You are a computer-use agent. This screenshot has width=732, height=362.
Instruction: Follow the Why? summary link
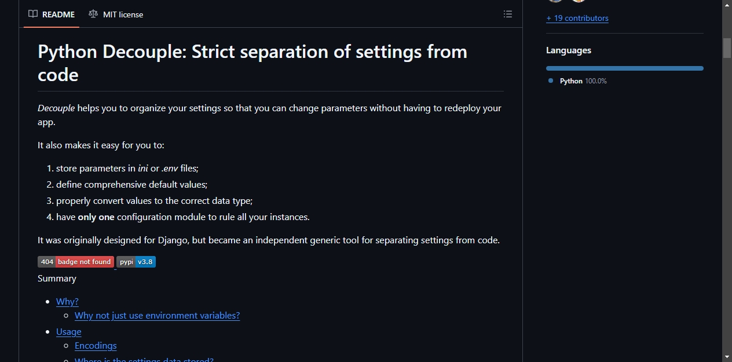click(67, 301)
